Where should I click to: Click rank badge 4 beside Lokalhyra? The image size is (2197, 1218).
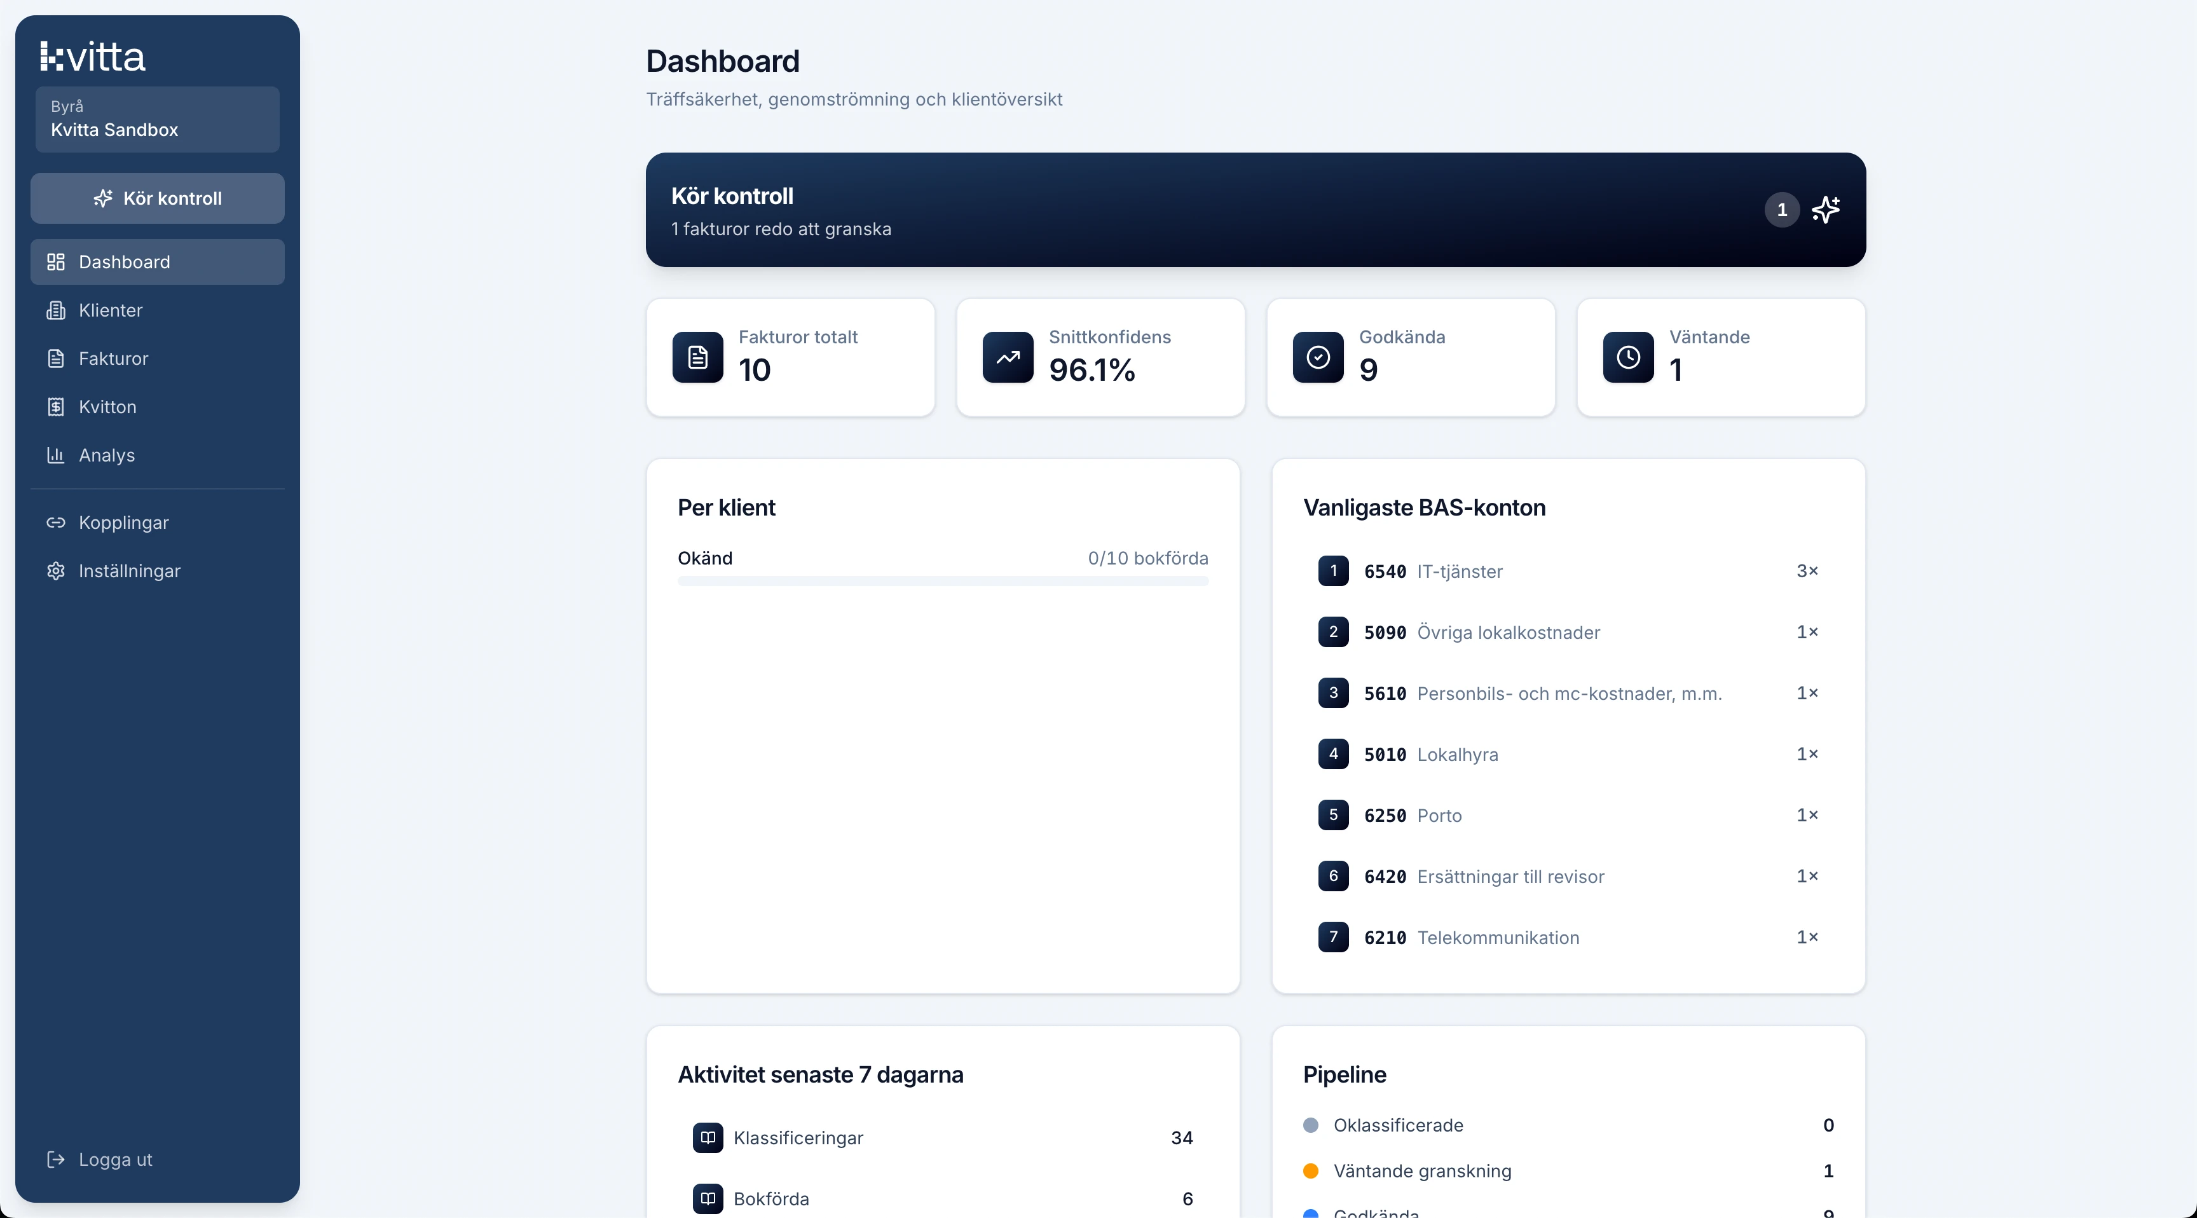1334,754
